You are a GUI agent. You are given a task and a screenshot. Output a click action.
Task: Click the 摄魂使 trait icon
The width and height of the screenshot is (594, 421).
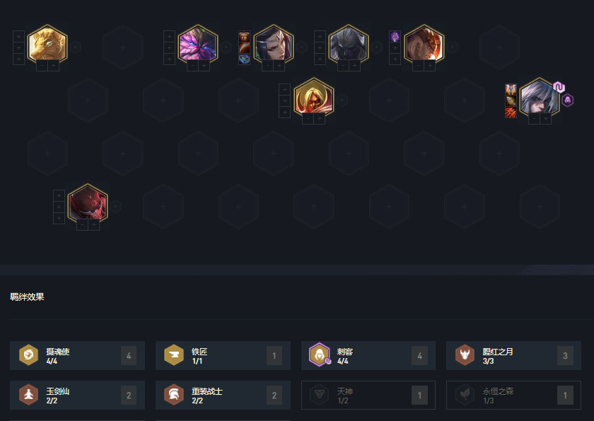pyautogui.click(x=29, y=355)
